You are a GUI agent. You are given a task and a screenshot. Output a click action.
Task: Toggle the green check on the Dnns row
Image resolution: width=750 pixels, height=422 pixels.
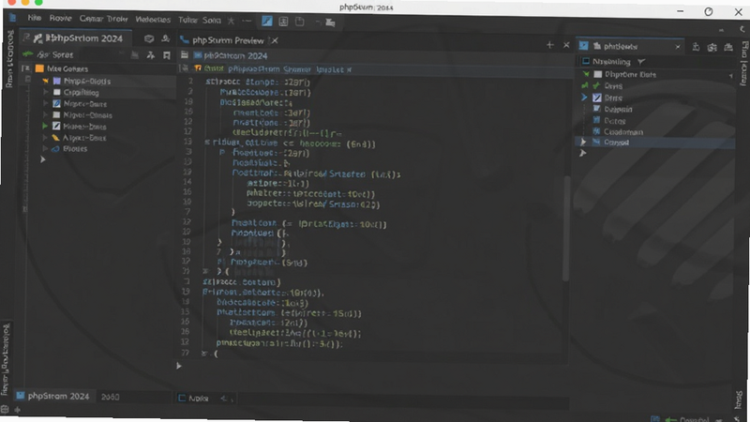(x=596, y=86)
